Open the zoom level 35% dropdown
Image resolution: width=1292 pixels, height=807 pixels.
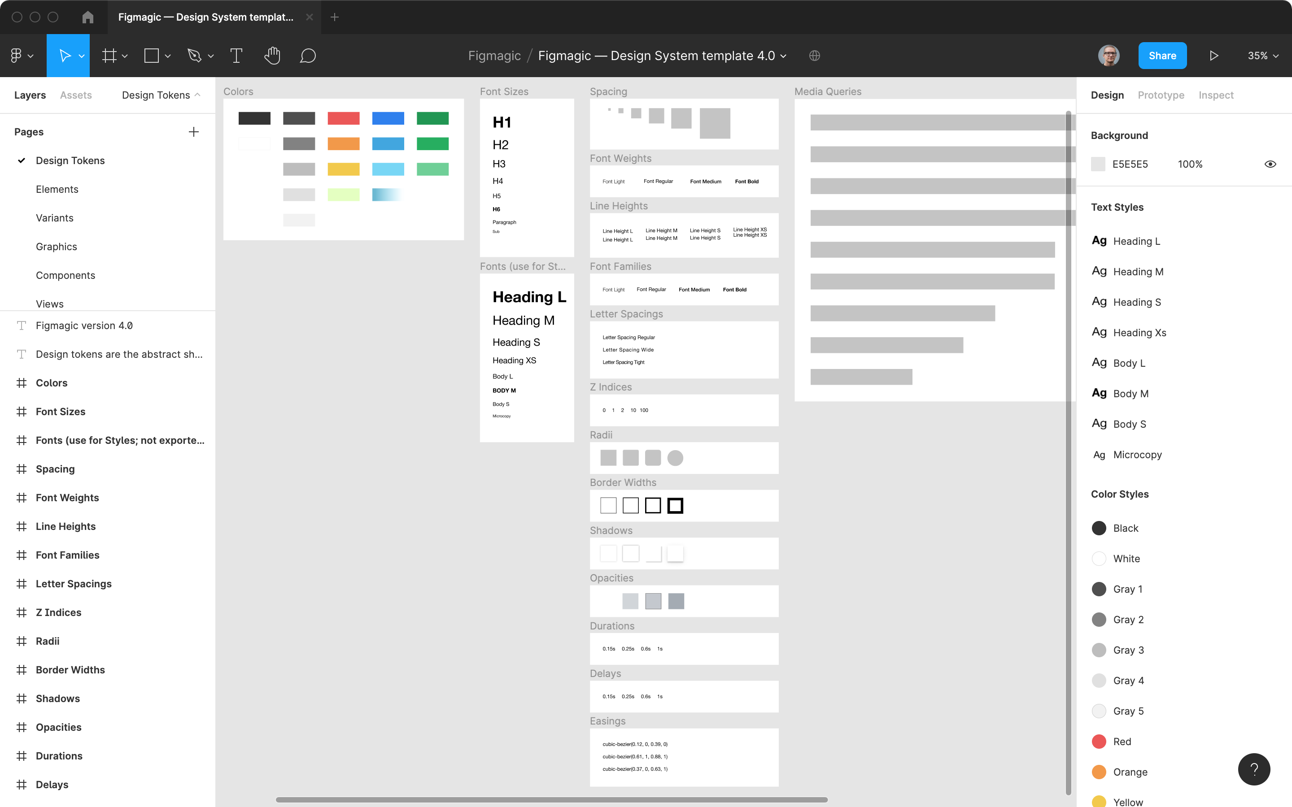[x=1262, y=55]
